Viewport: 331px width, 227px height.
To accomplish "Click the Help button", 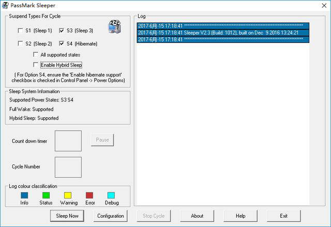I will click(x=240, y=216).
